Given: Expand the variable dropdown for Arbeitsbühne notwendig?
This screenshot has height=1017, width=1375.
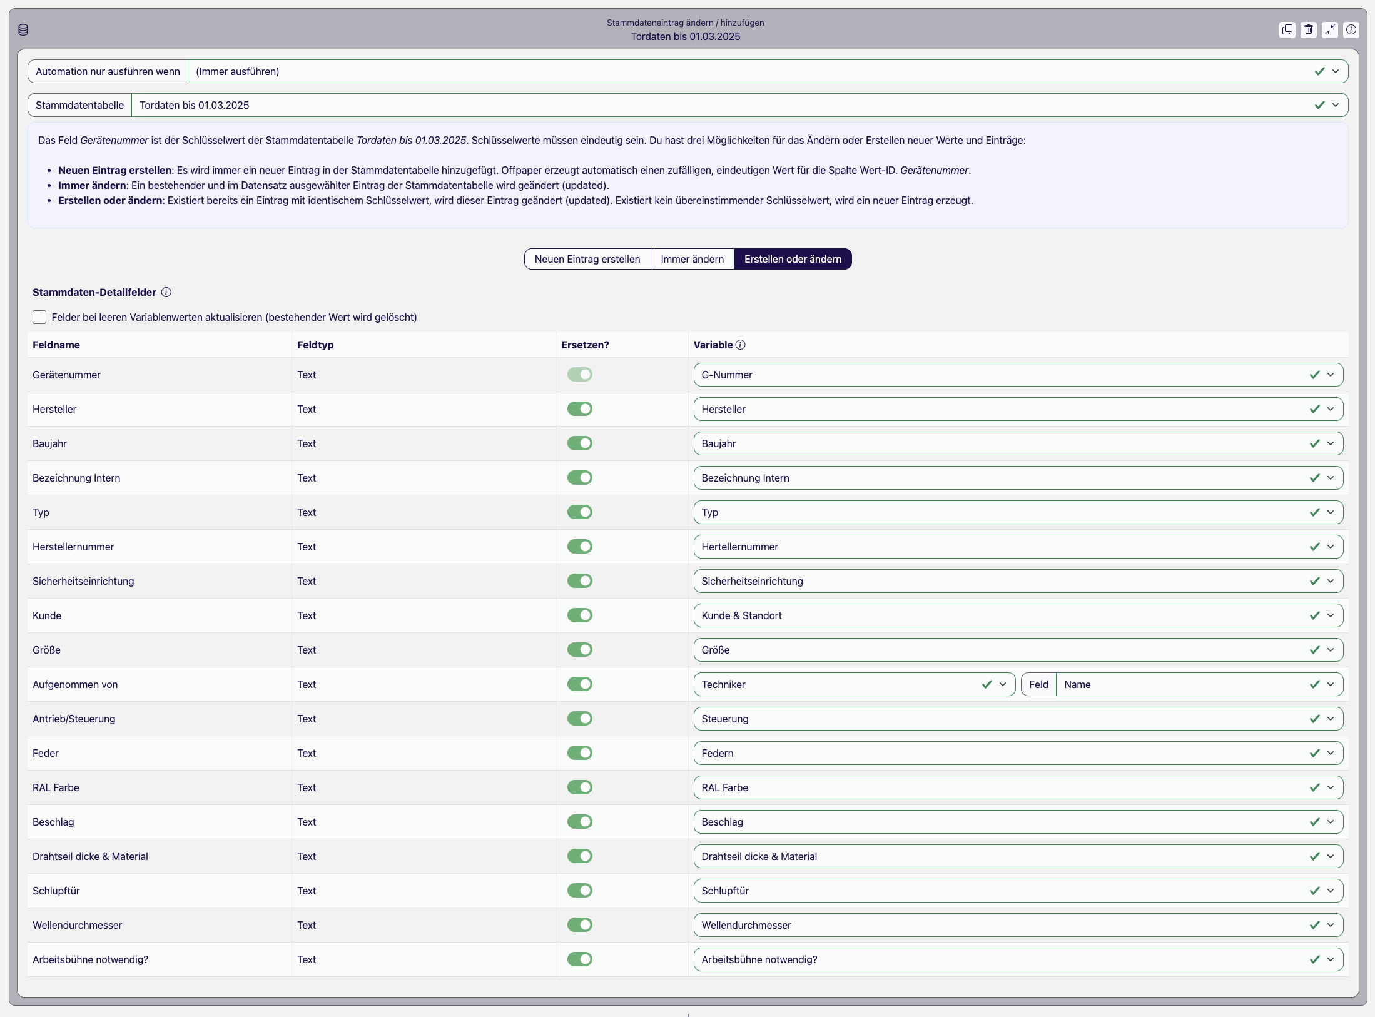Looking at the screenshot, I should point(1018,959).
